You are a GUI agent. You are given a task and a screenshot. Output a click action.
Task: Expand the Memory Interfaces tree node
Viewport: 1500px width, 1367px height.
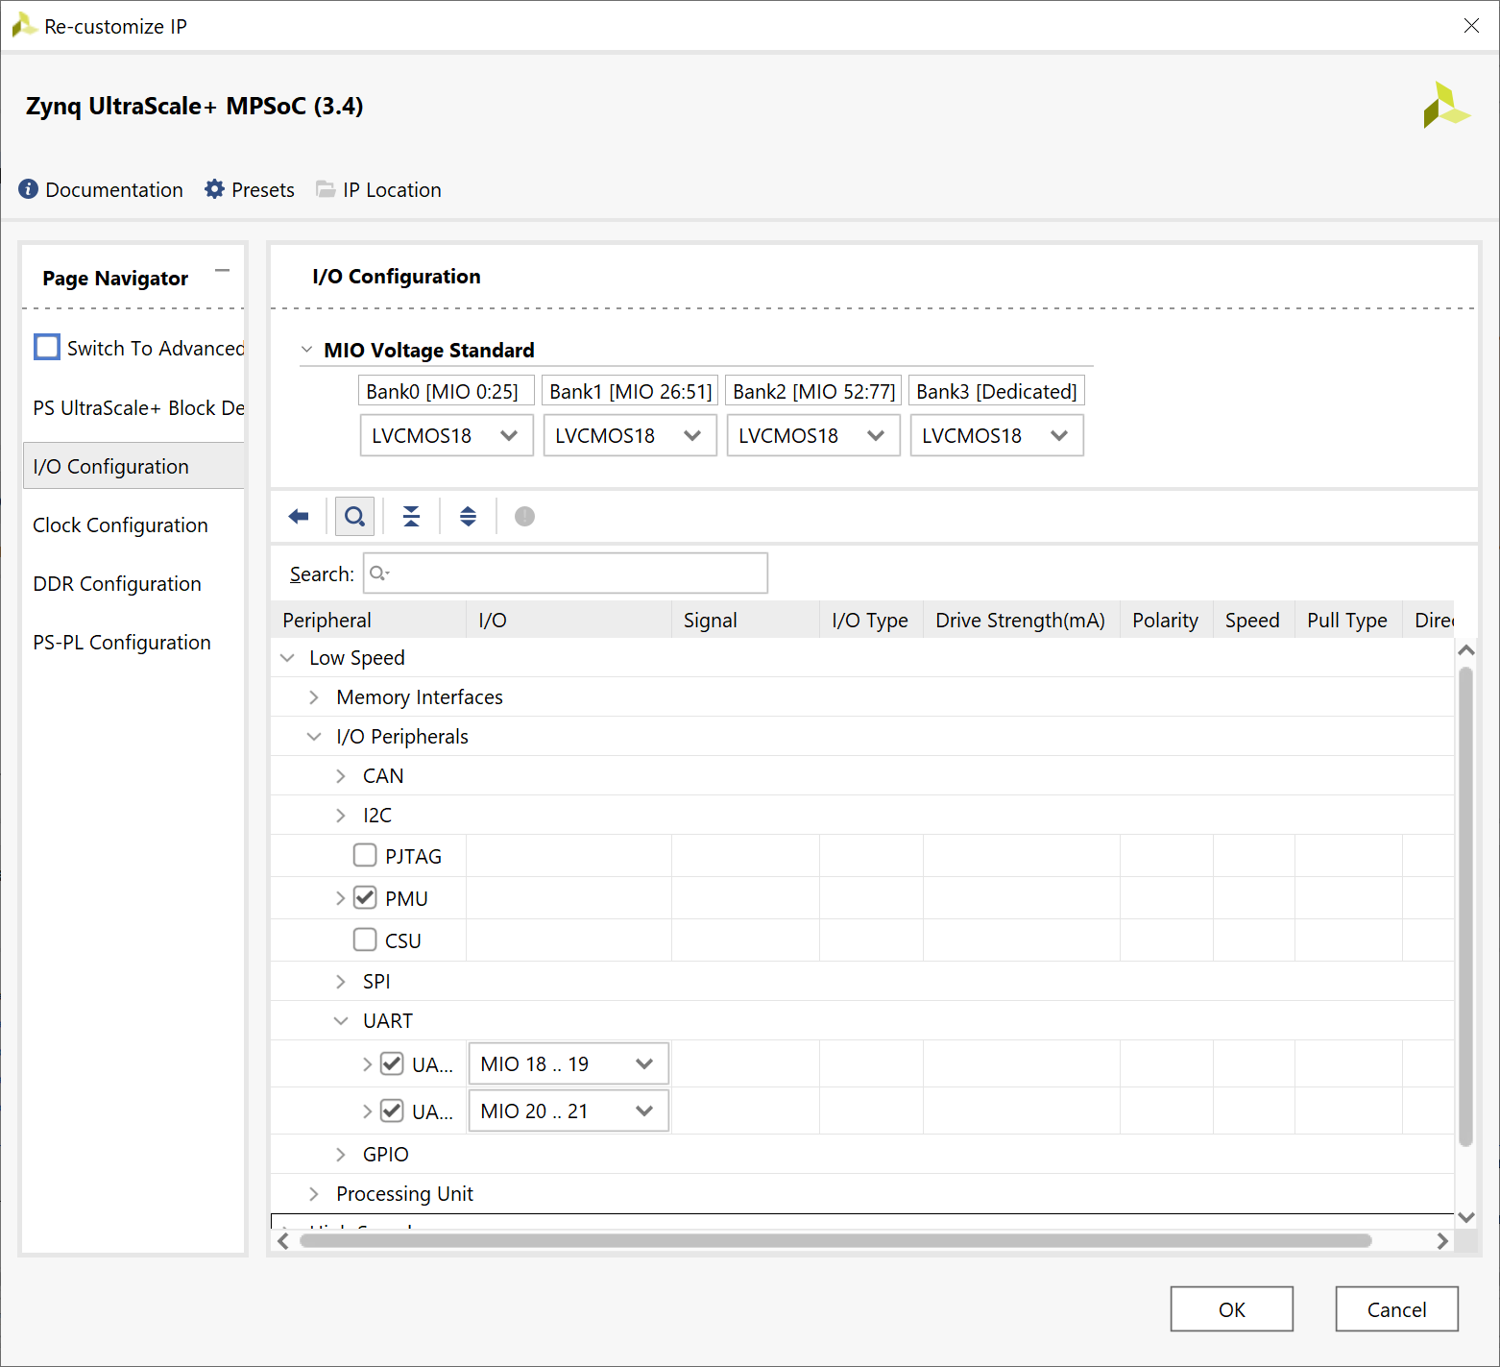pos(314,697)
